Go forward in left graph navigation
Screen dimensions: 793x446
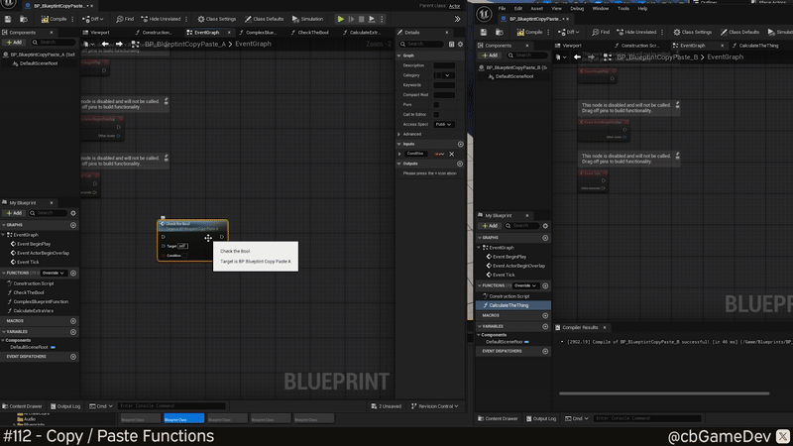coord(119,44)
